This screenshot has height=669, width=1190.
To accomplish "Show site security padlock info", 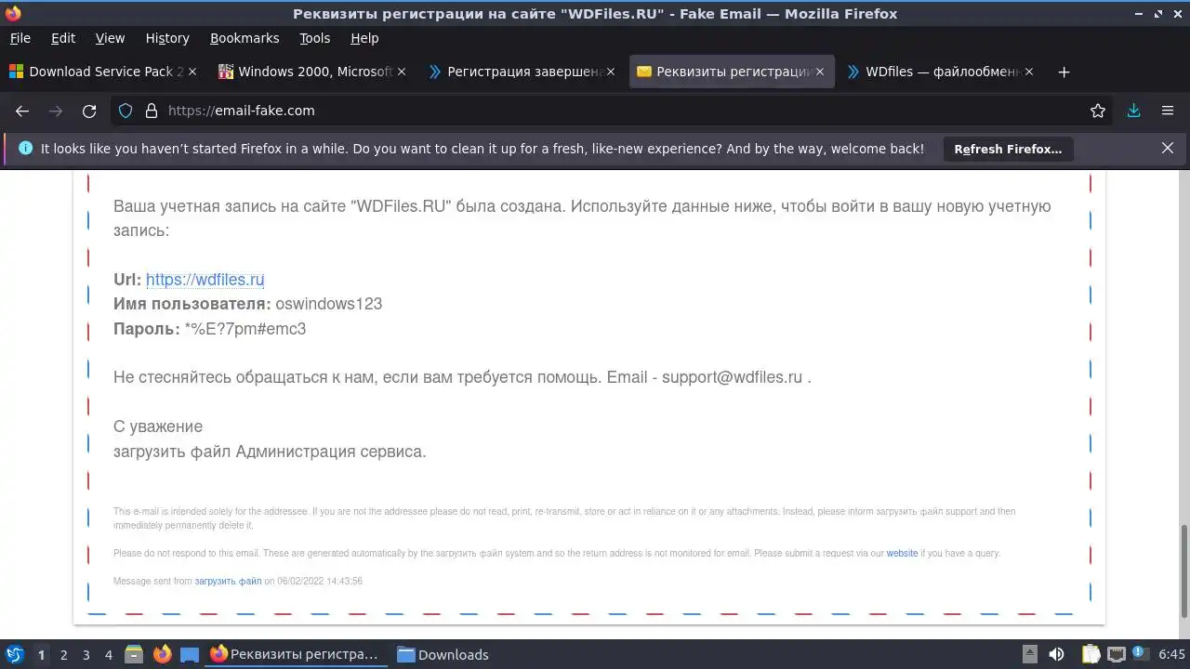I will (152, 111).
